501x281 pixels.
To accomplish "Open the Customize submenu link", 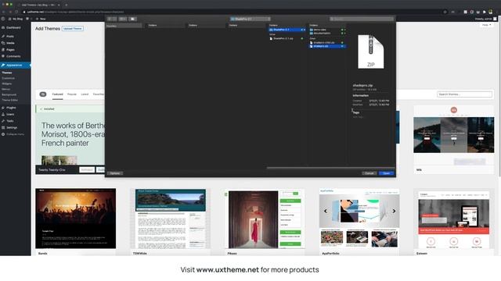I will click(9, 78).
